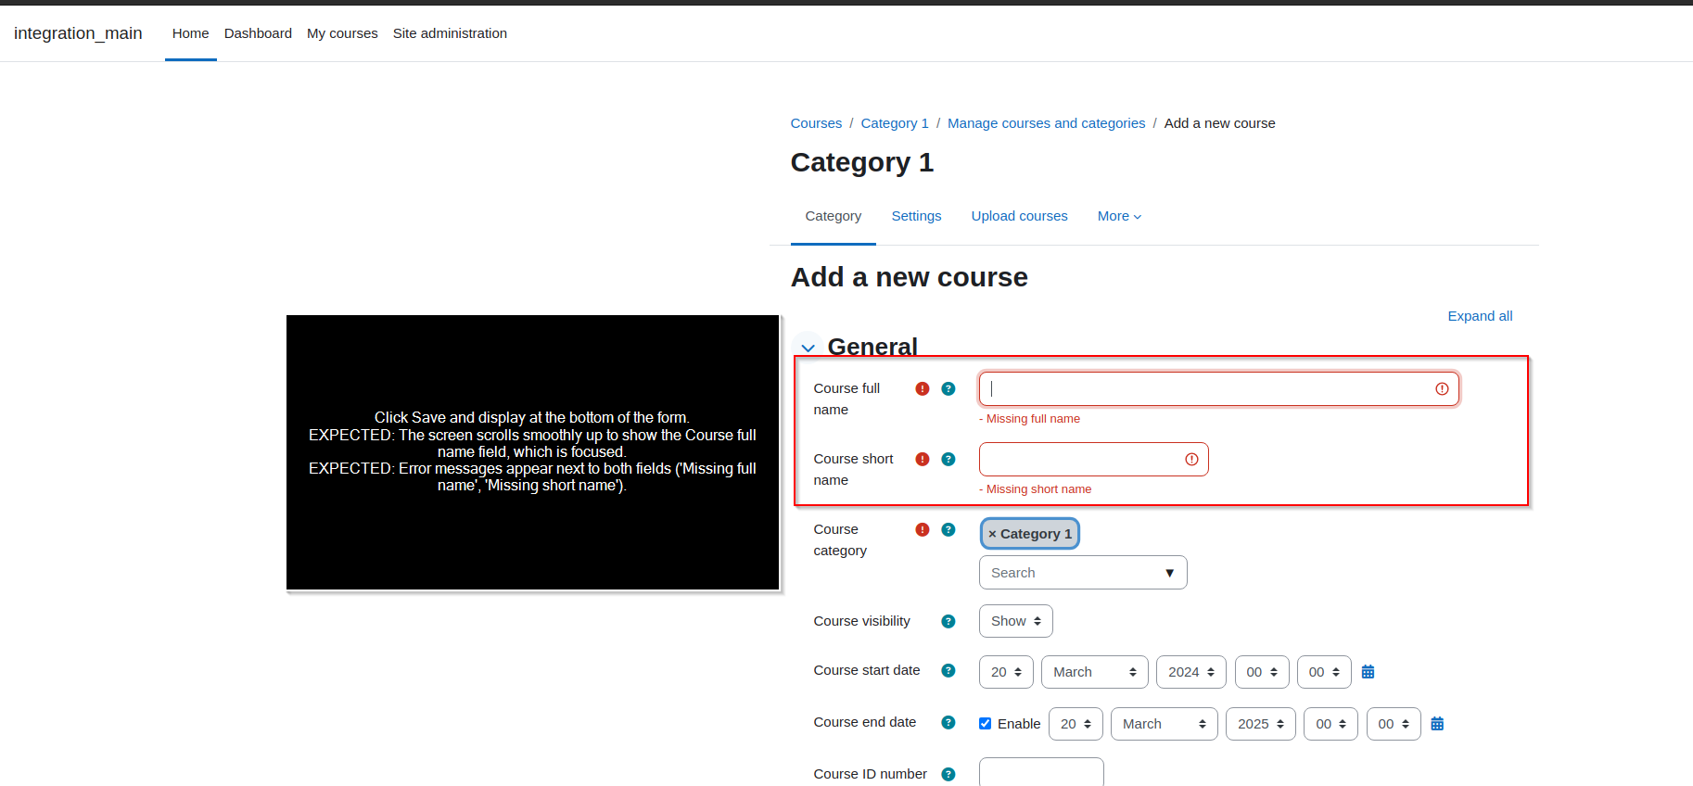
Task: Click integration_main site name
Action: coord(78,33)
